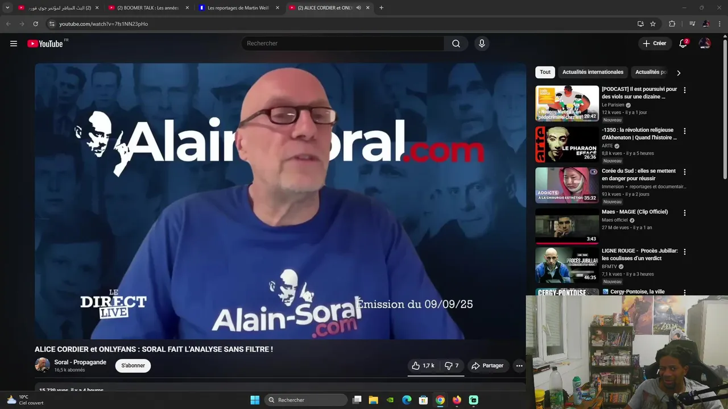Open the install app icon in address bar
The width and height of the screenshot is (728, 409).
coord(640,24)
